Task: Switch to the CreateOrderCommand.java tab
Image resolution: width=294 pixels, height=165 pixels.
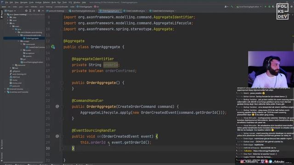Action: click(x=162, y=11)
